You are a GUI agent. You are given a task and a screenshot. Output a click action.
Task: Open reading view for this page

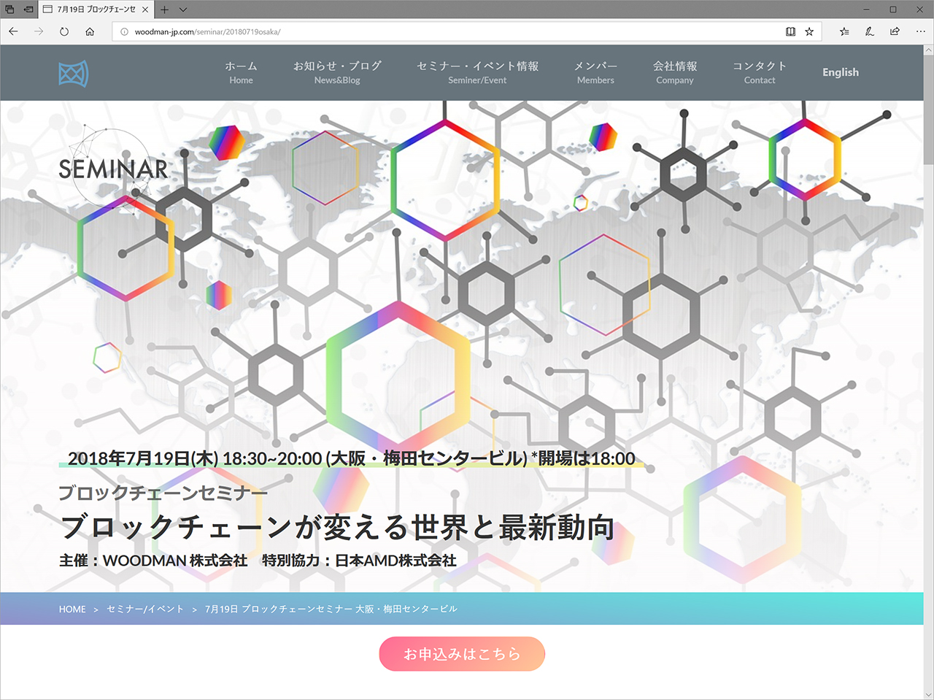point(790,31)
